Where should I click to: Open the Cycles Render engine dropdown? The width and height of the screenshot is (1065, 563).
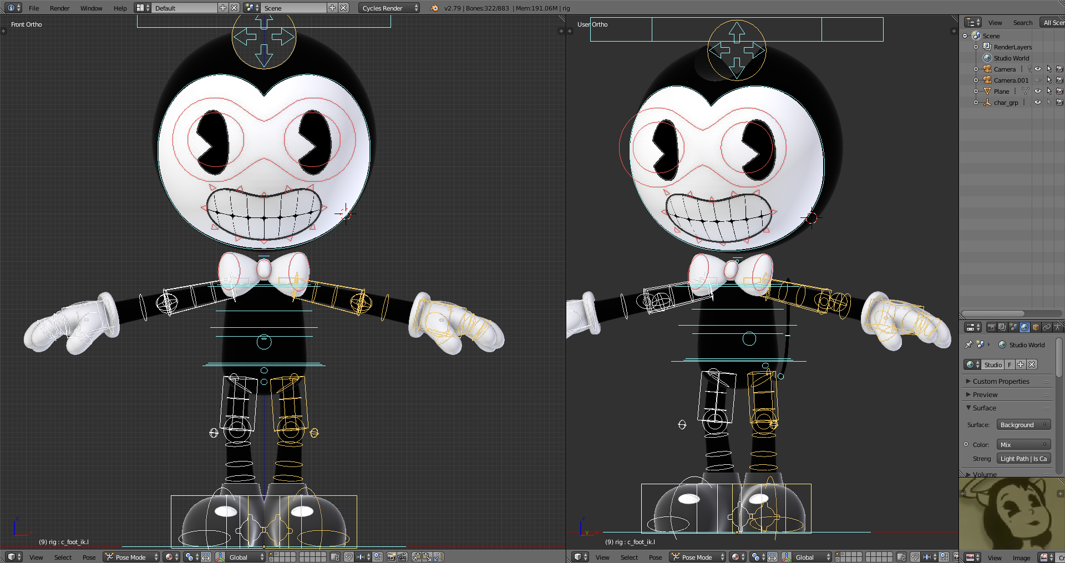pyautogui.click(x=389, y=8)
